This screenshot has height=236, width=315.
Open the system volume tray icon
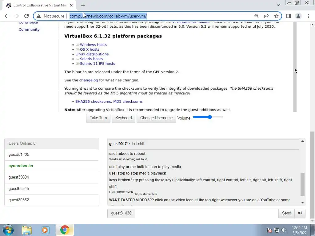[284, 230]
